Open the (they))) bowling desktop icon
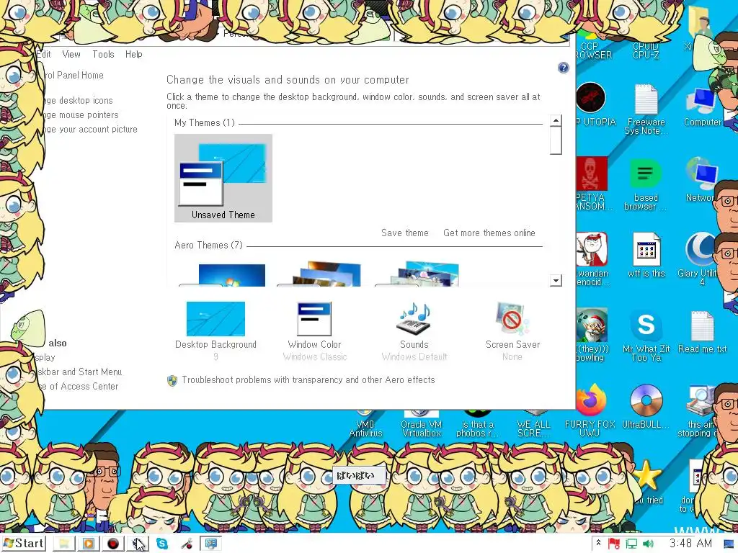 coord(592,325)
